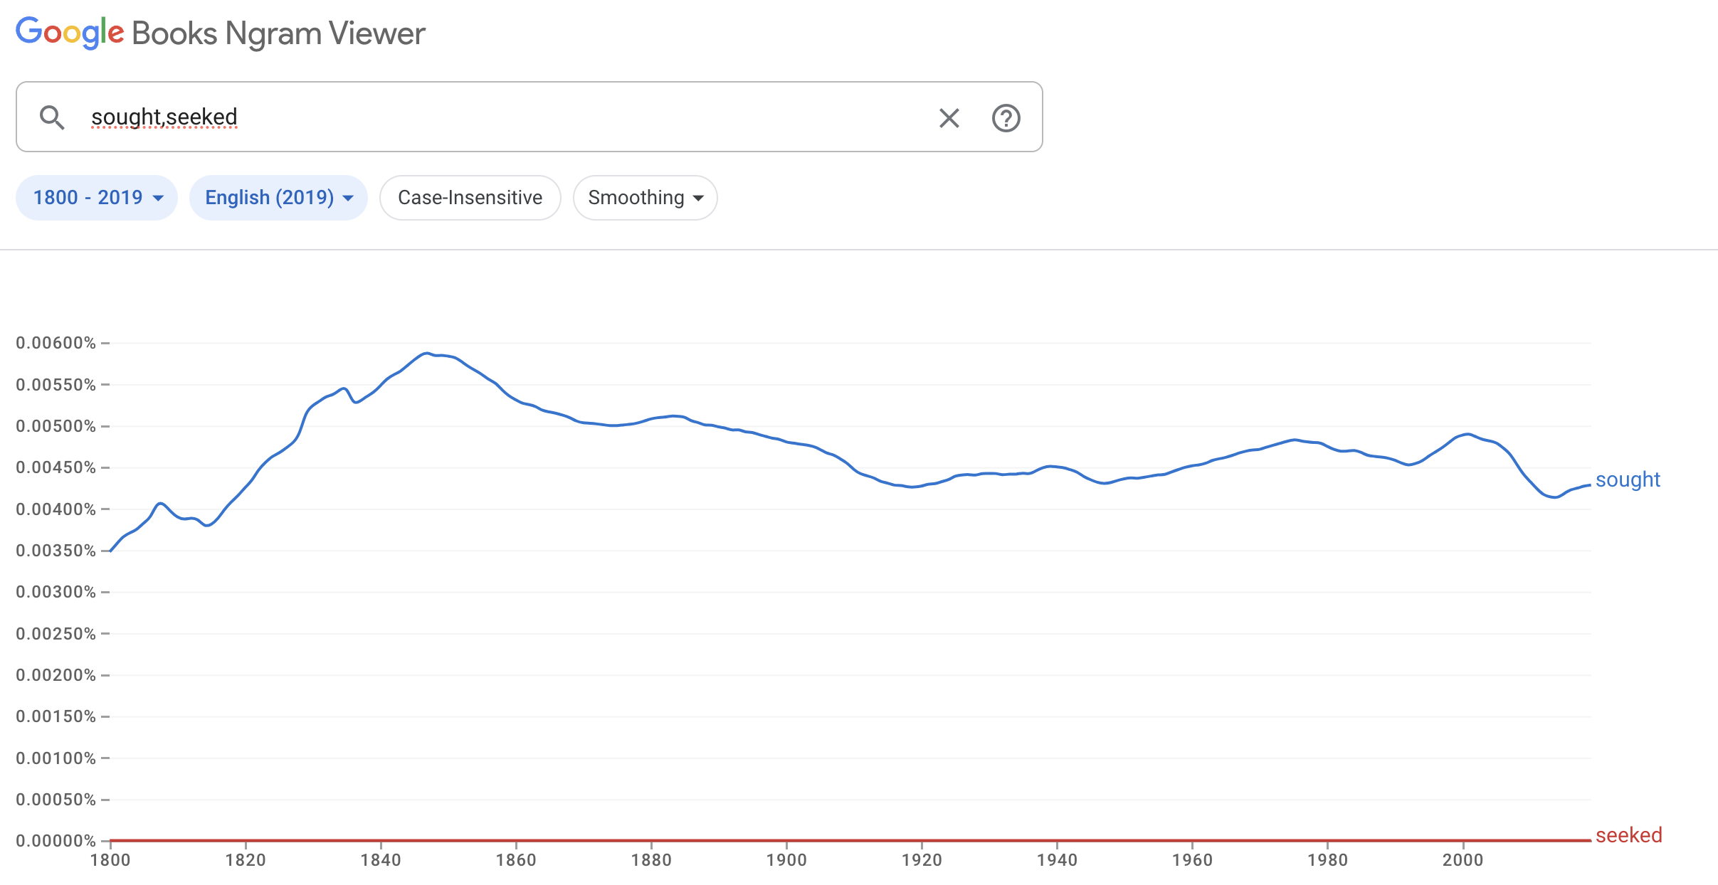Viewport: 1718px width, 885px height.
Task: Click the 2000 x-axis year label
Action: (x=1463, y=860)
